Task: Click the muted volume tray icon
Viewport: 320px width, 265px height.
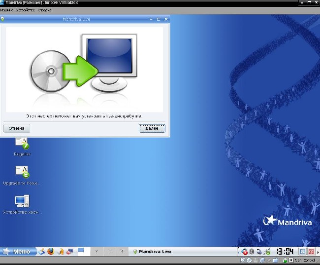Action: pyautogui.click(x=244, y=252)
